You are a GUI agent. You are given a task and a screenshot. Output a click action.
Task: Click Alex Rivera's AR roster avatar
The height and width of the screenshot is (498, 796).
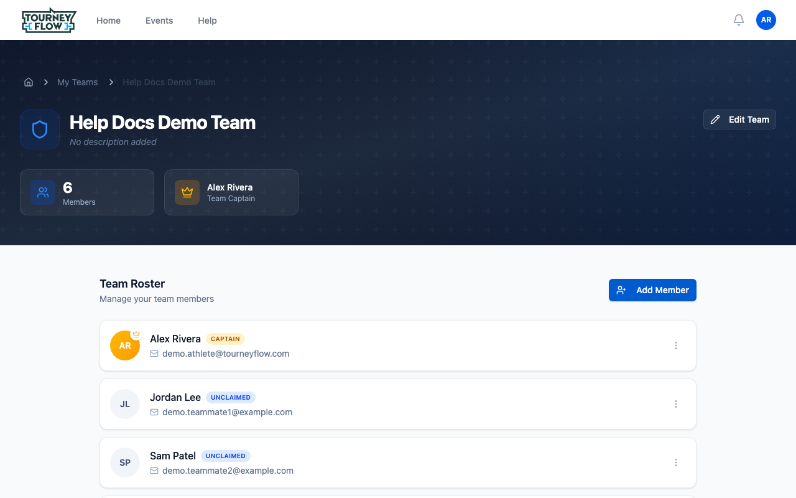125,345
